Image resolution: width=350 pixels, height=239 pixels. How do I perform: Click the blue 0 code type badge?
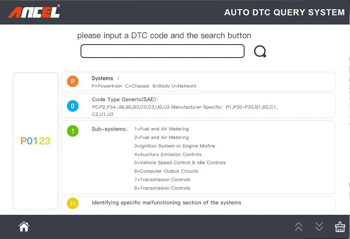(x=73, y=106)
